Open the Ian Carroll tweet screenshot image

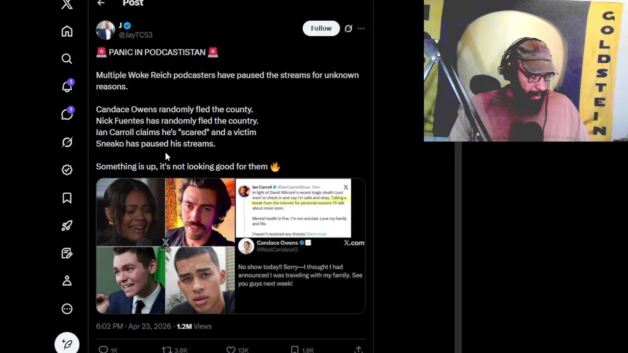tap(293, 208)
